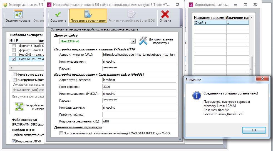Click the green checkmark Save icon
Image resolution: width=273 pixels, height=151 pixels.
(x=58, y=14)
